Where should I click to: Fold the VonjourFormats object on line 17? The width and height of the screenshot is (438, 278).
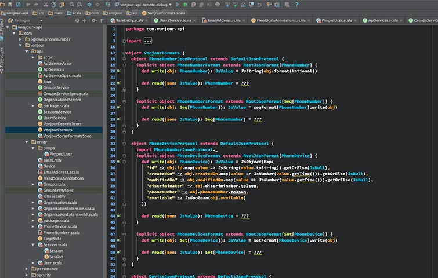click(124, 53)
